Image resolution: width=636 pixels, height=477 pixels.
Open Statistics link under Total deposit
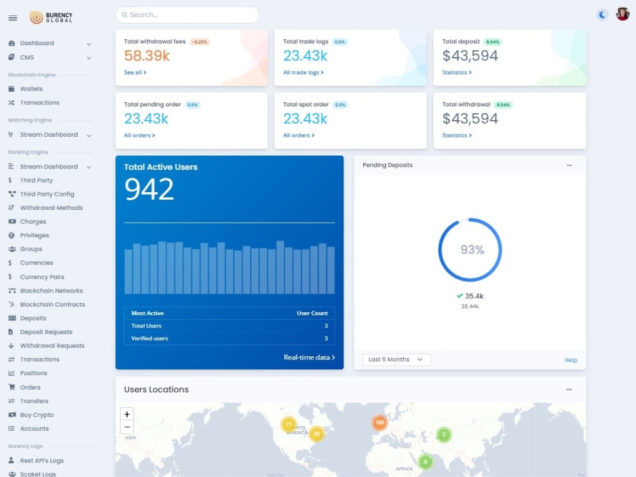(457, 73)
